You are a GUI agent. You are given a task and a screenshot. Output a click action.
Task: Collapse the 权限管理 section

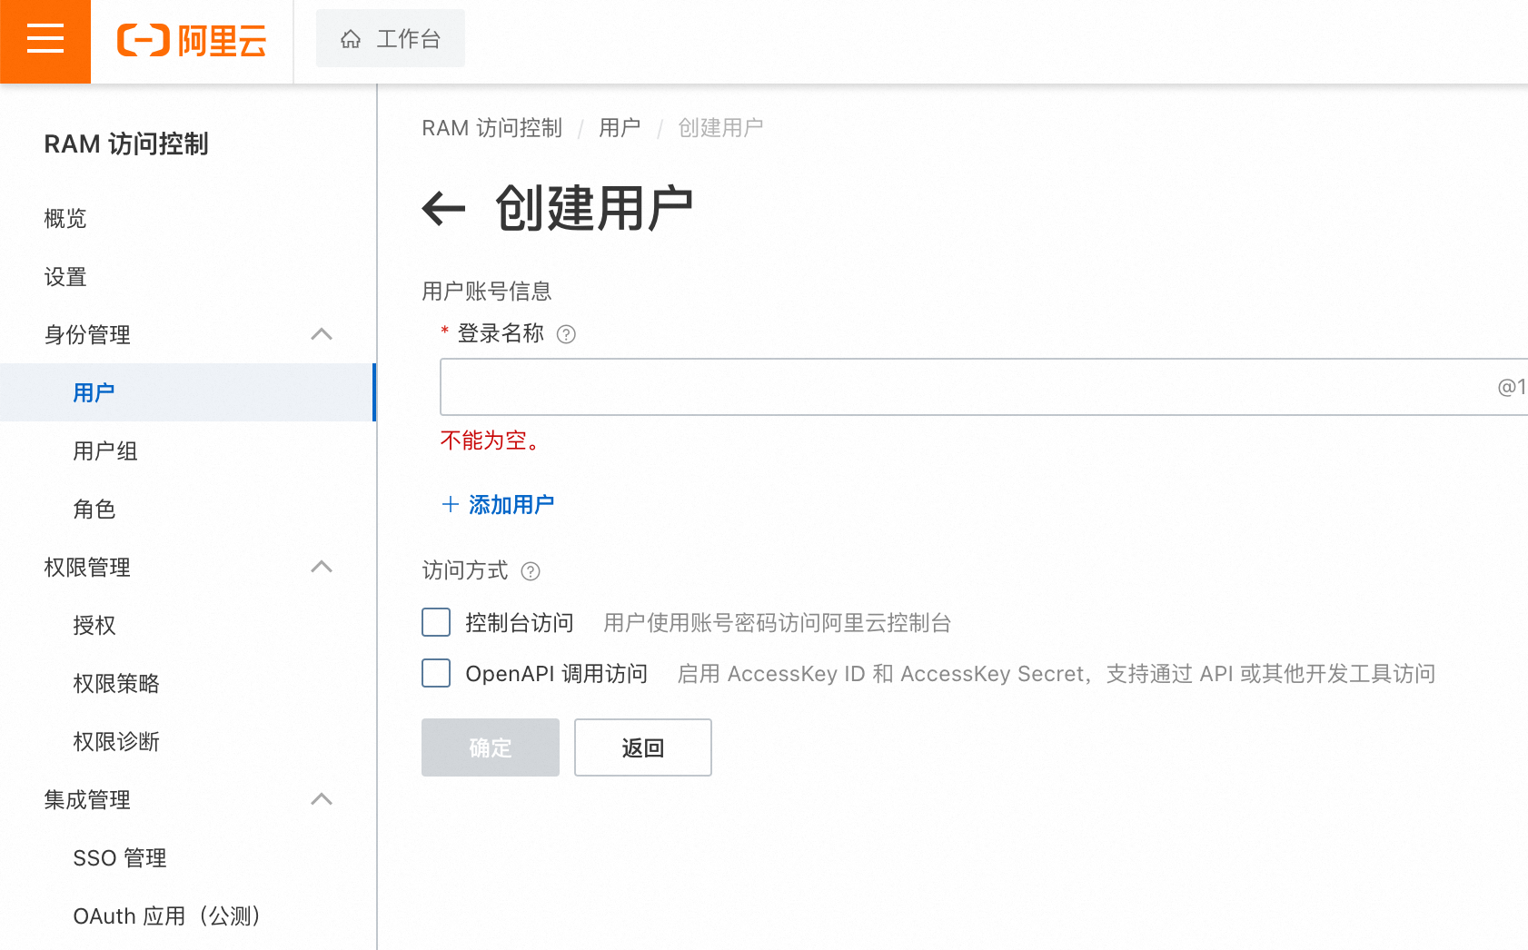(x=321, y=567)
